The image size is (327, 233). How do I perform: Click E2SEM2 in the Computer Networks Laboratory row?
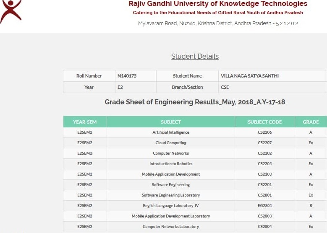tap(85, 227)
